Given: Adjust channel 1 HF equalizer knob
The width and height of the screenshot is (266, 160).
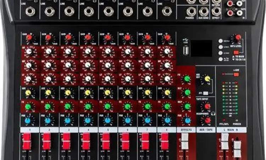Looking at the screenshot, I should pos(29,51).
